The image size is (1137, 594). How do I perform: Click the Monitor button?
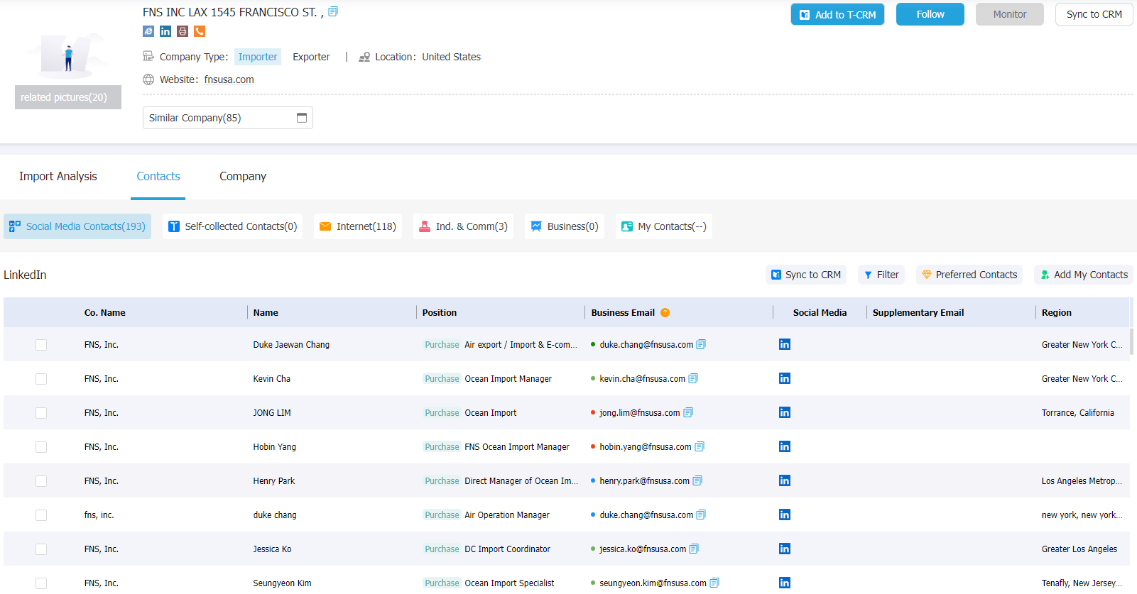pos(1010,14)
